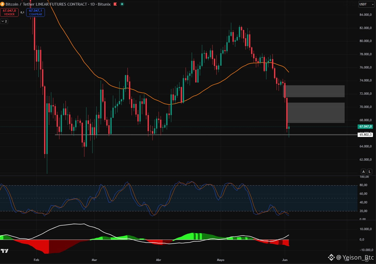376x264 pixels.
Task: Click the 80.000,0 price axis label
Action: (366, 41)
